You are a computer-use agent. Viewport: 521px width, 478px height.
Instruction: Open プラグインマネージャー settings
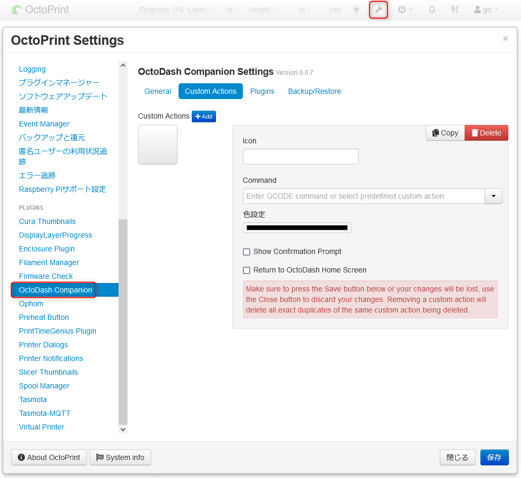(x=59, y=83)
